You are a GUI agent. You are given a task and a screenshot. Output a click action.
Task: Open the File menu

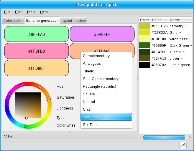click(7, 12)
